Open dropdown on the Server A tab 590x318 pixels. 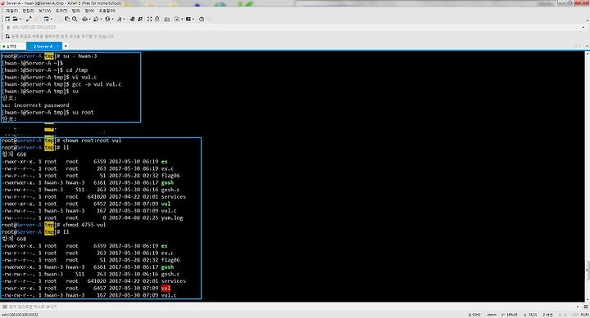click(58, 46)
